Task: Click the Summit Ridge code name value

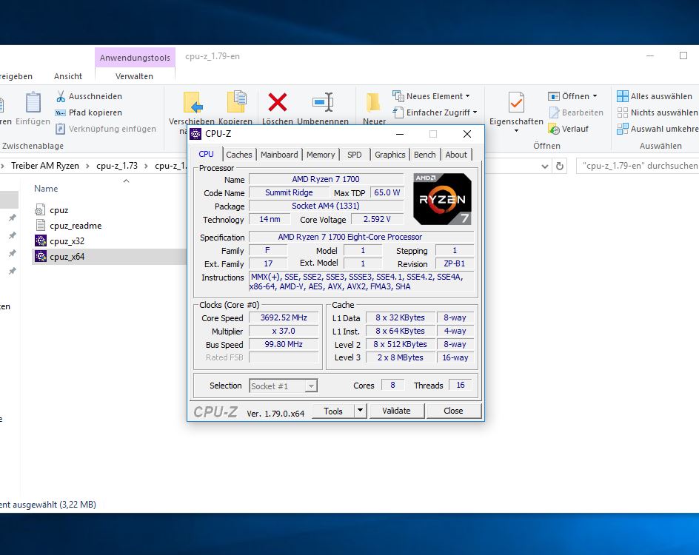Action: pyautogui.click(x=289, y=192)
